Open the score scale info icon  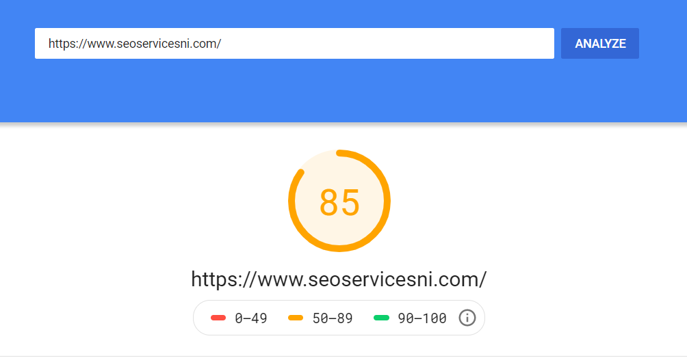(x=467, y=318)
